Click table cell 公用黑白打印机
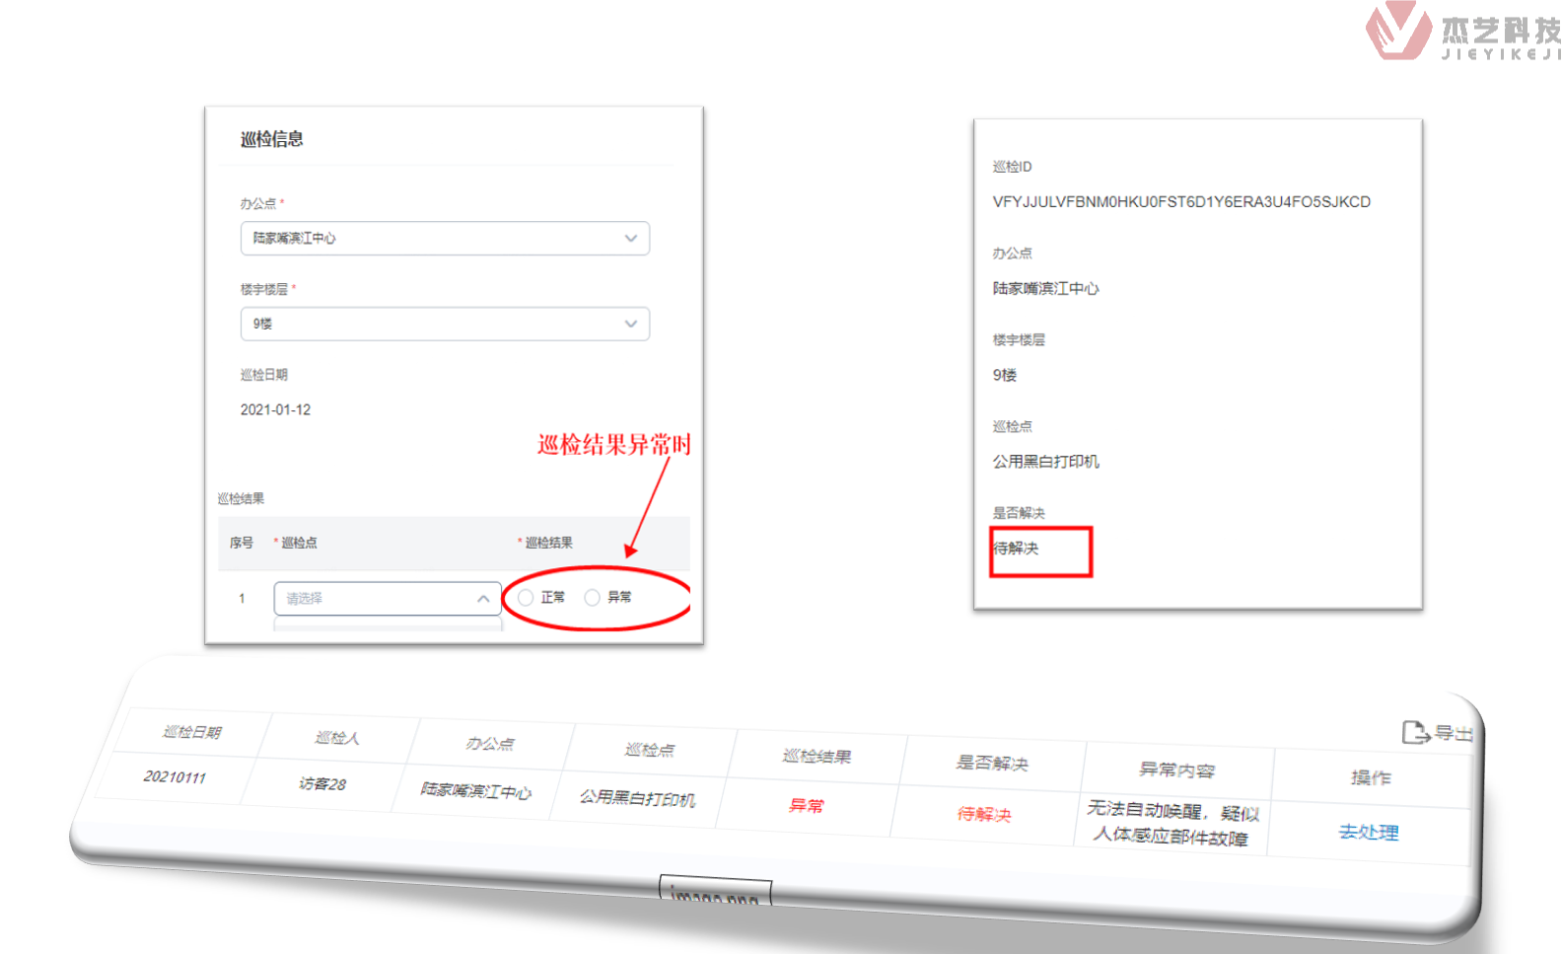This screenshot has height=954, width=1562. coord(637,798)
